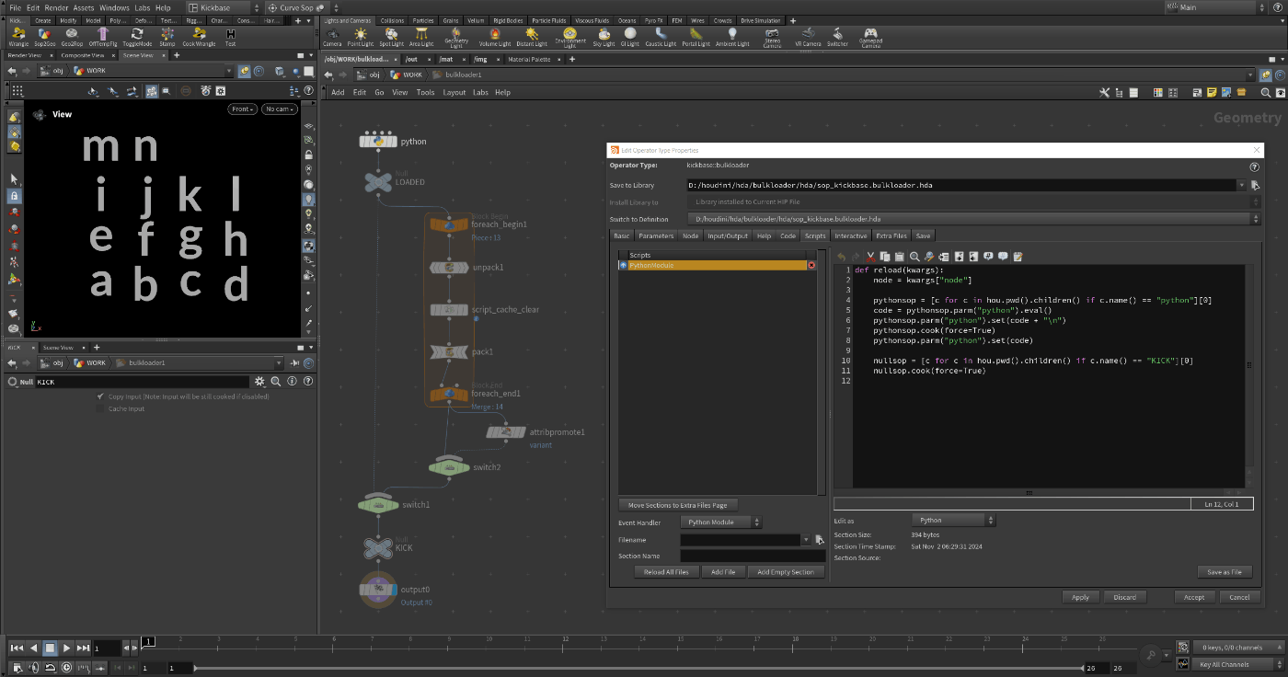Click the Null node name field KICK
The image size is (1288, 677).
click(x=142, y=382)
